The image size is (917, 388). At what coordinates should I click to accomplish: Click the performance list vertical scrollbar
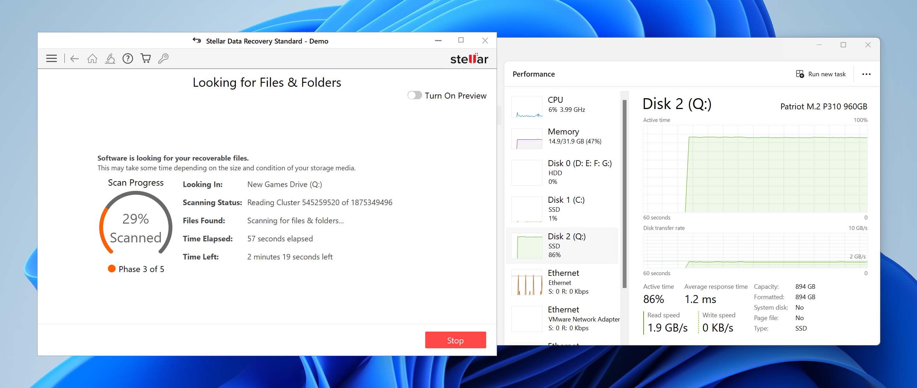coord(624,194)
